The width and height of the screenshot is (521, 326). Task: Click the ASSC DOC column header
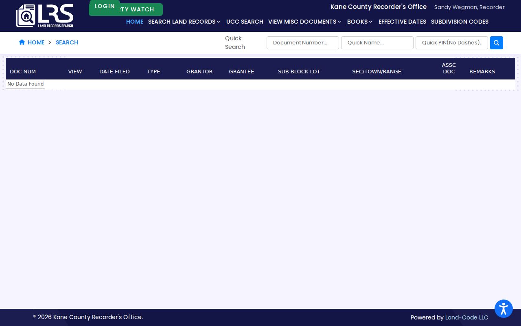click(x=449, y=68)
